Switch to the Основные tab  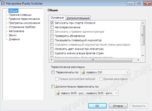[x=57, y=18]
